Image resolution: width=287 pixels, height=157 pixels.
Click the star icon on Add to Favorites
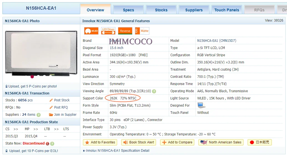pos(87,142)
